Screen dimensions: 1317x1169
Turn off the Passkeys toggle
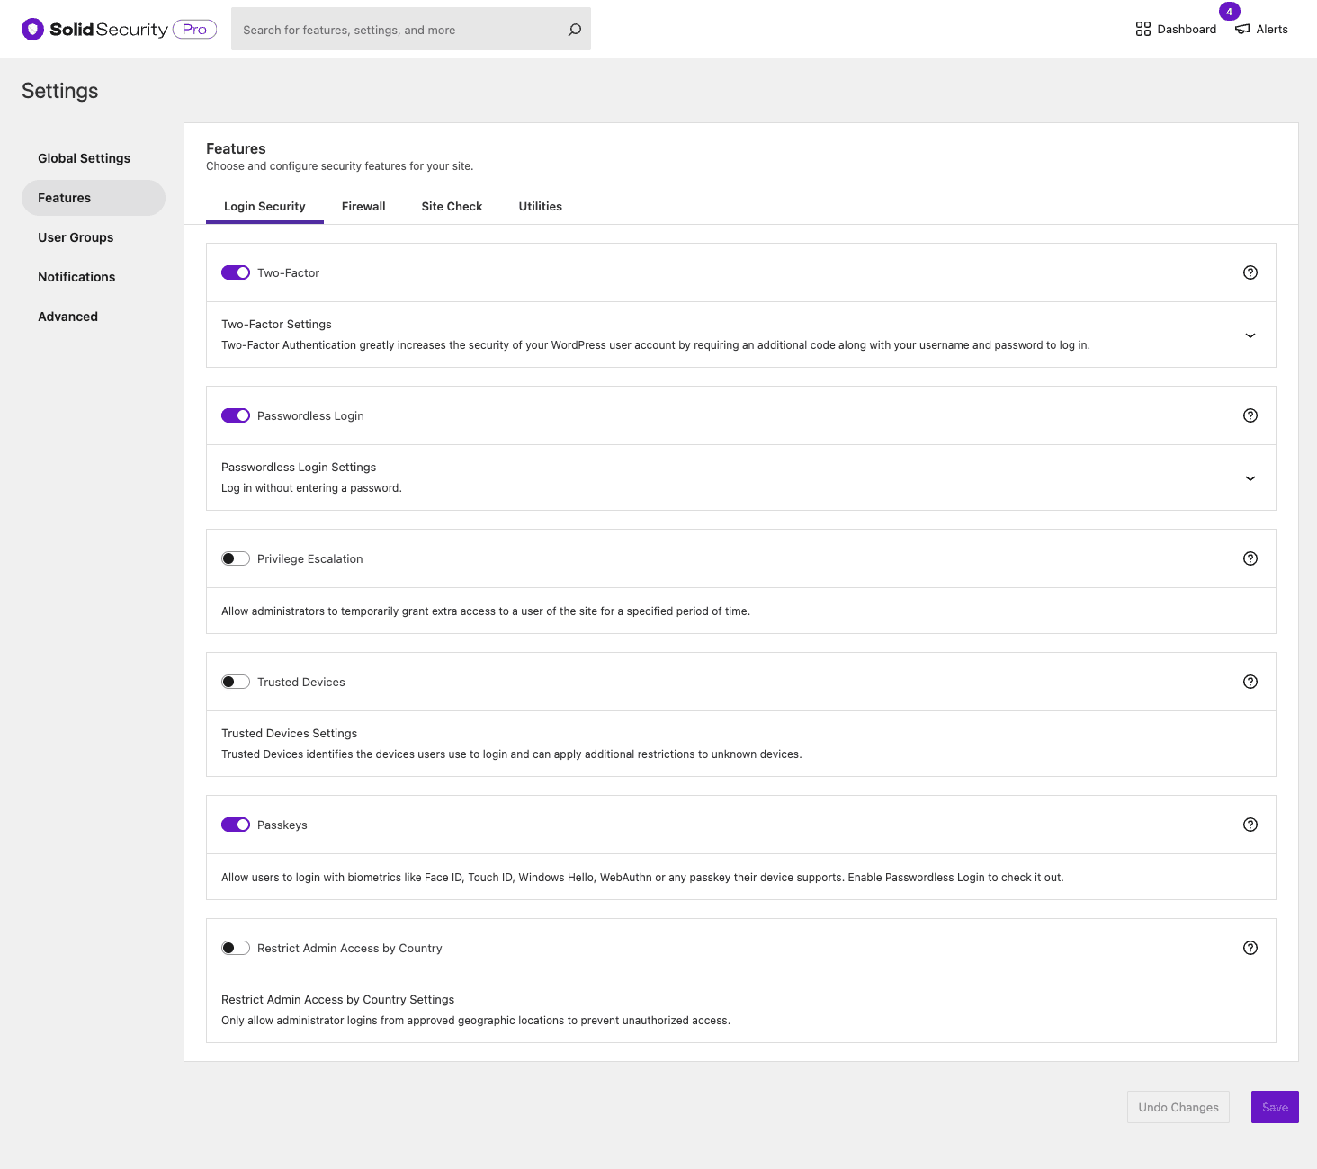(x=236, y=825)
